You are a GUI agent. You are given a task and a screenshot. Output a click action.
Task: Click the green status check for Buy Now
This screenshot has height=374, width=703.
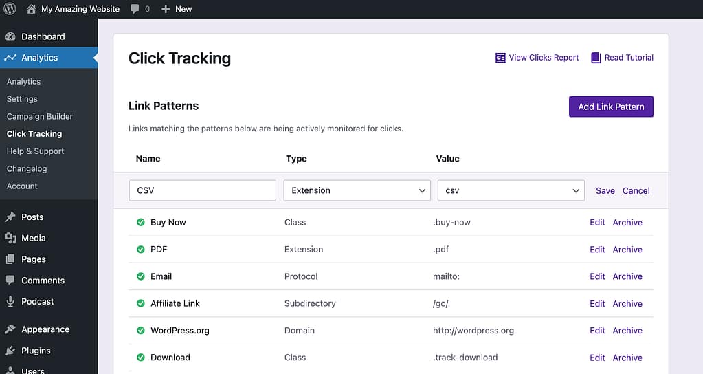click(x=141, y=223)
